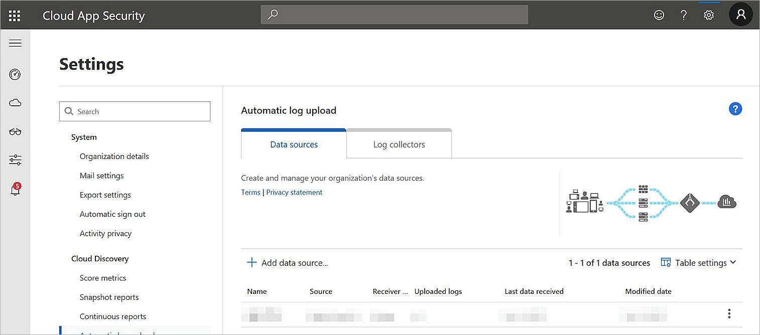Collapse the navigation with the hamburger icon
The image size is (760, 335).
[15, 43]
